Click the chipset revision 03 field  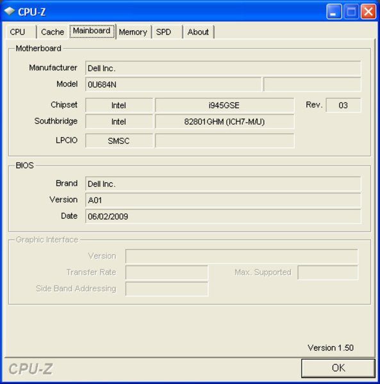point(343,106)
